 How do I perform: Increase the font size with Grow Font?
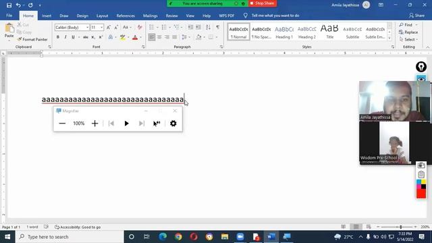click(x=109, y=27)
